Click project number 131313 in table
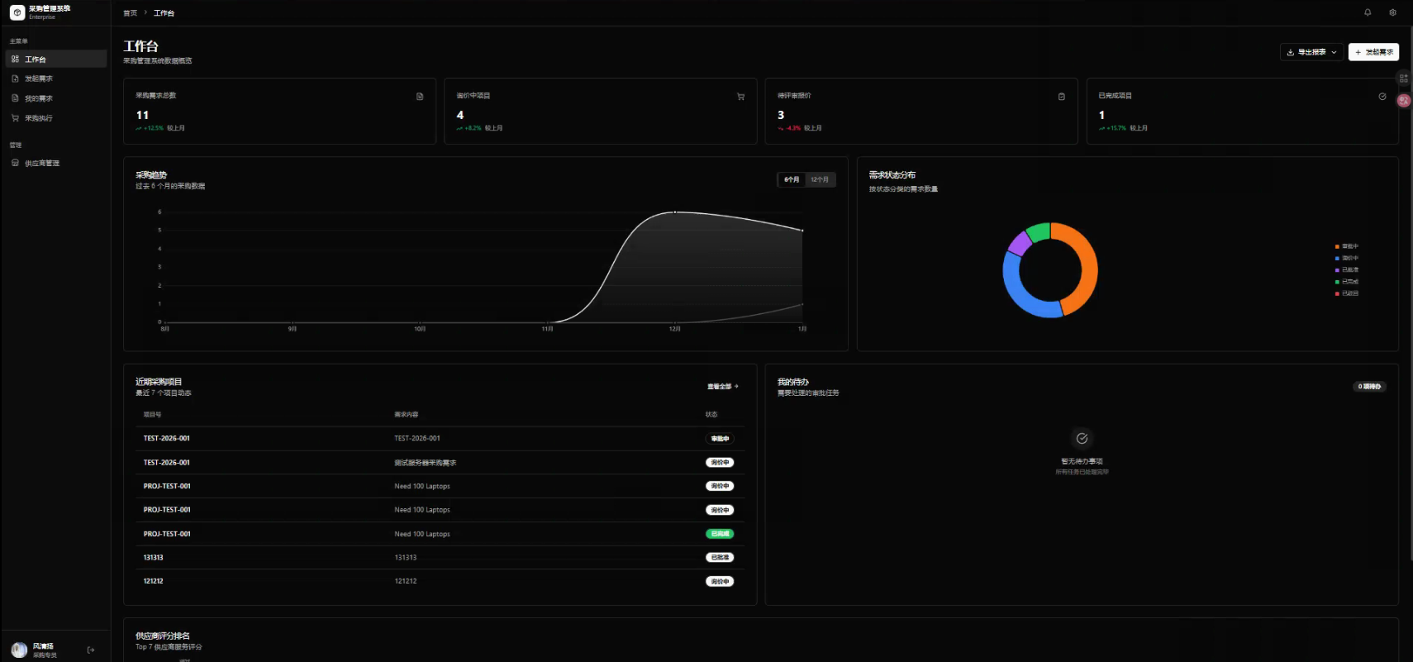 pyautogui.click(x=154, y=558)
